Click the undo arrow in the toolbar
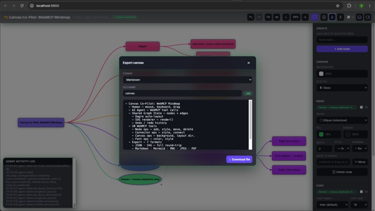Image resolution: width=375 pixels, height=211 pixels. pos(251,17)
